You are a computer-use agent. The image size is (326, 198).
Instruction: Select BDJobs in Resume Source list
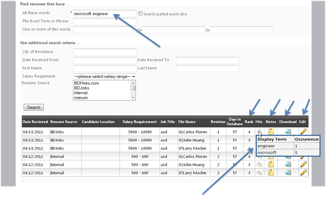pyautogui.click(x=82, y=88)
